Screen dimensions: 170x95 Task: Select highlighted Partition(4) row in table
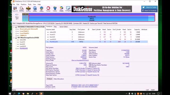[97, 42]
